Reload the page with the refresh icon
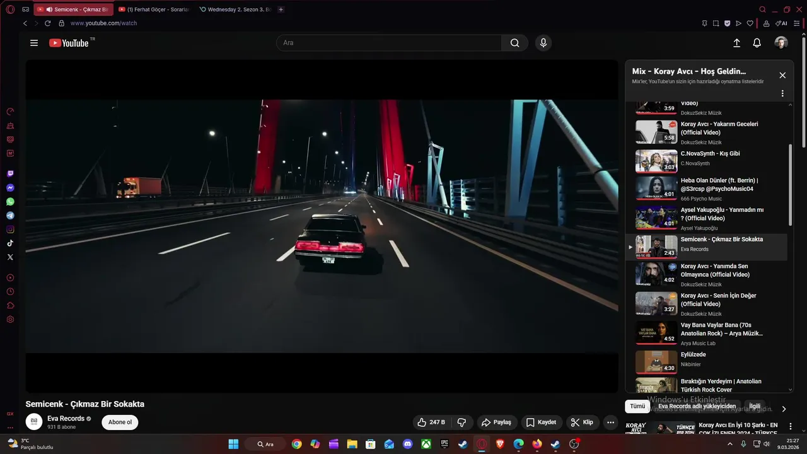Image resolution: width=807 pixels, height=454 pixels. (x=47, y=23)
